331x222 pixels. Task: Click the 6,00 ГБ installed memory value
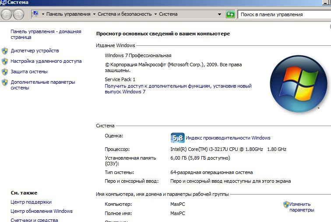click(200, 158)
